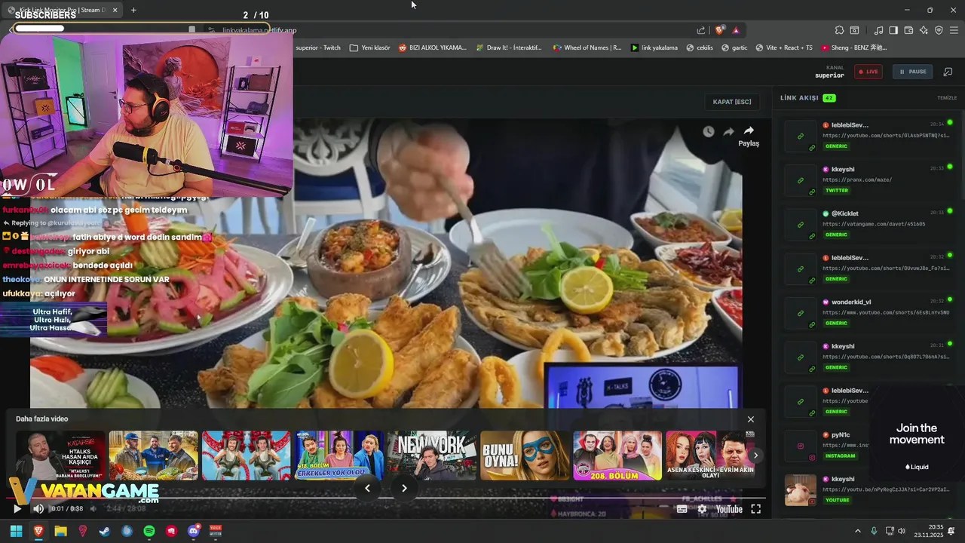
Task: Open the Brave Wallet icon
Action: pyautogui.click(x=908, y=30)
